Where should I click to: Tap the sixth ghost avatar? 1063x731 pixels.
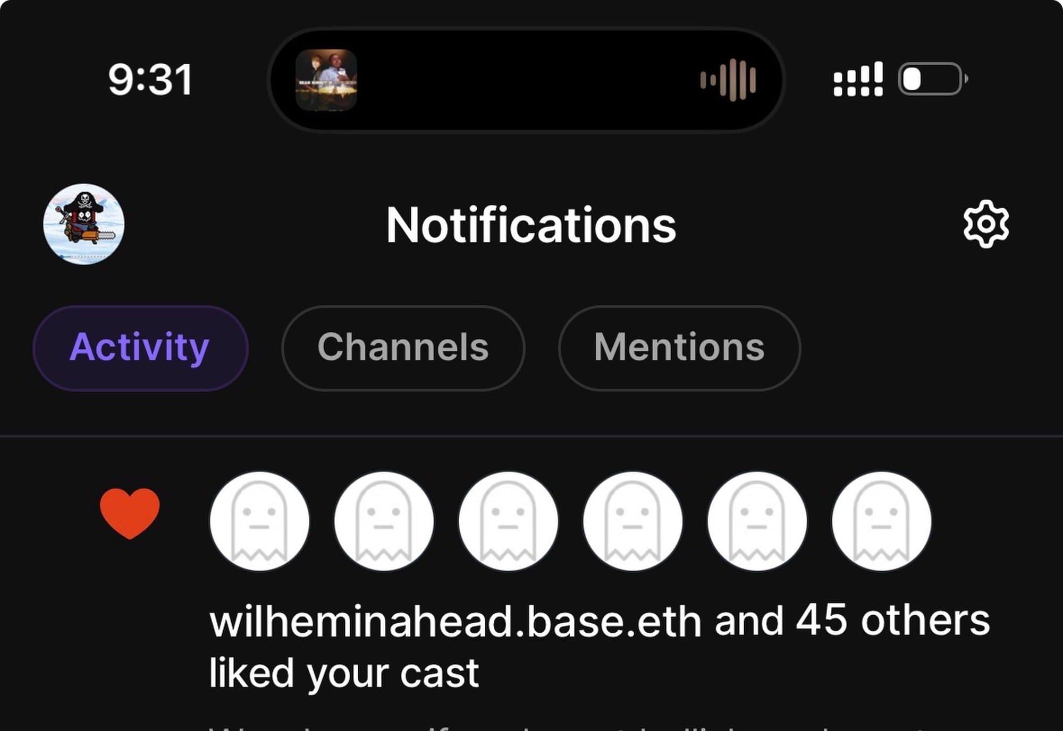pos(881,521)
